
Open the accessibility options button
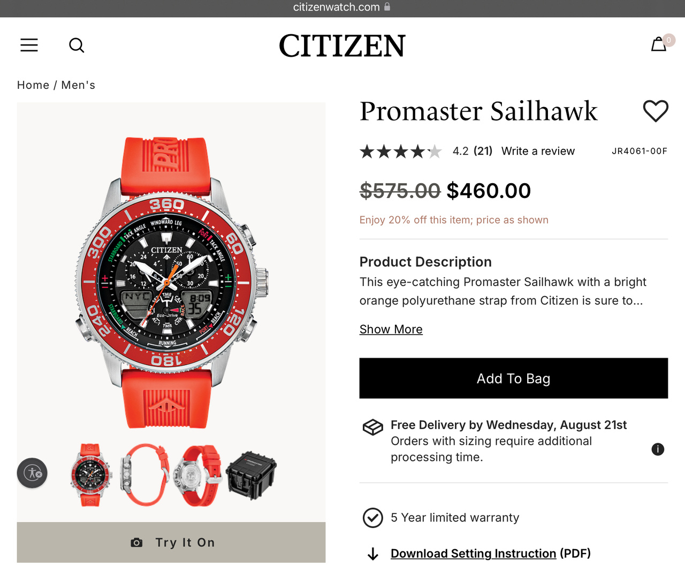[x=32, y=473]
